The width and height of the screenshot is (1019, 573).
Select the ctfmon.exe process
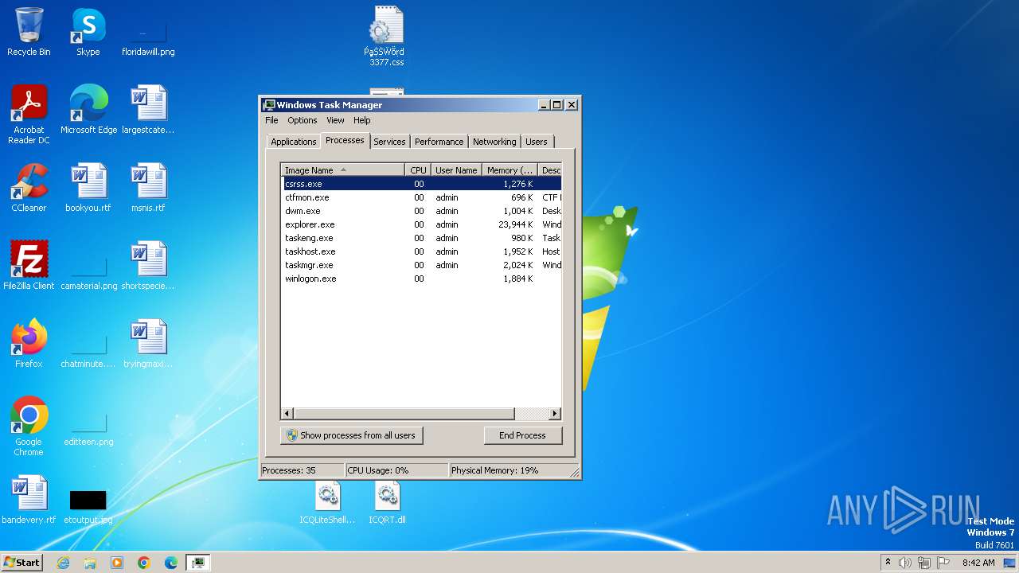pos(421,197)
